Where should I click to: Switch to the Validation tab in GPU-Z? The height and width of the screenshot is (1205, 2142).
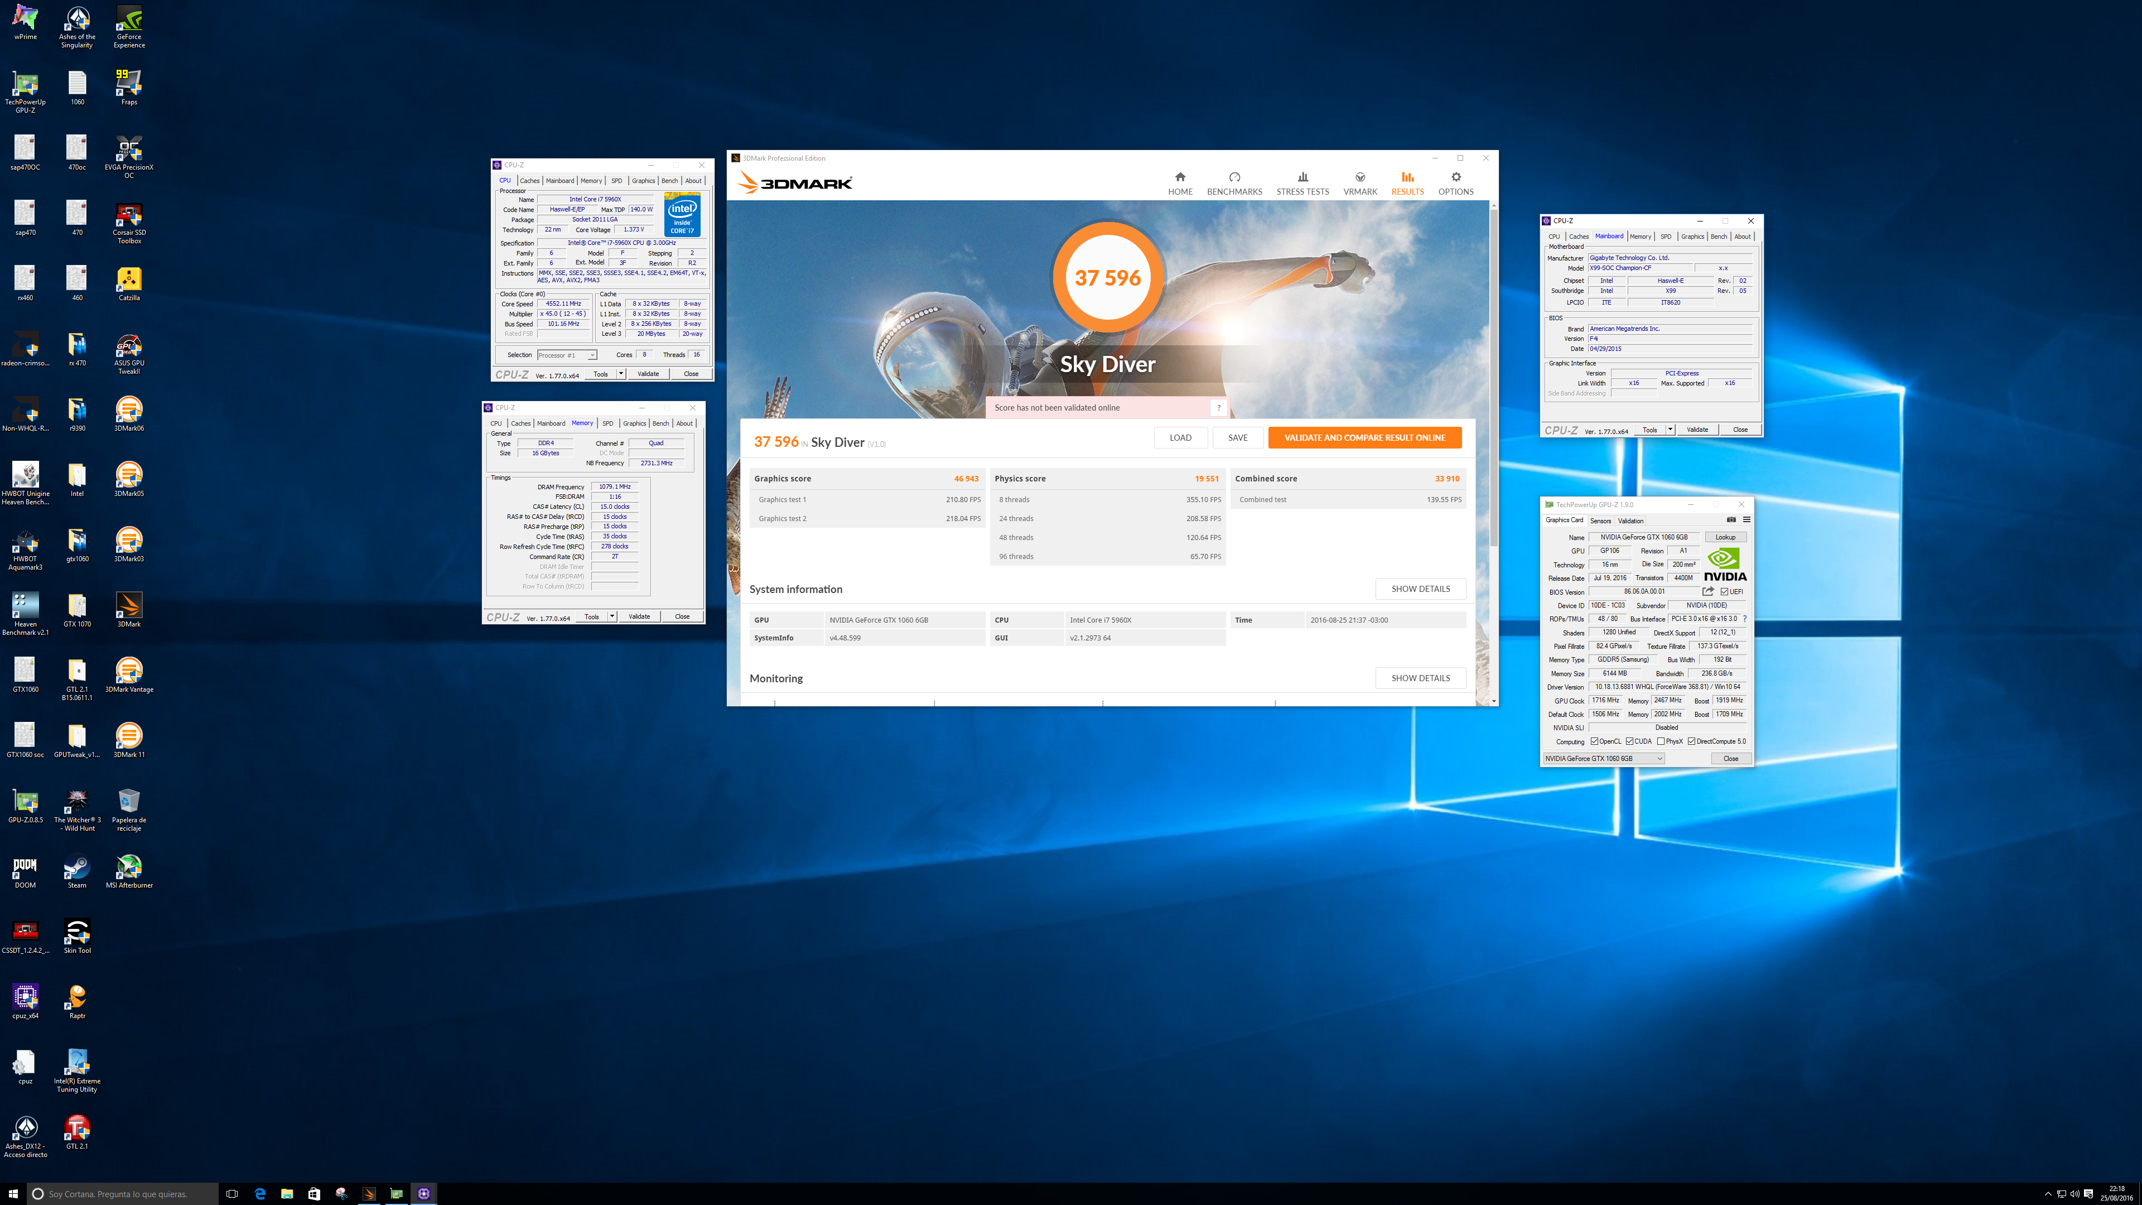(1630, 520)
